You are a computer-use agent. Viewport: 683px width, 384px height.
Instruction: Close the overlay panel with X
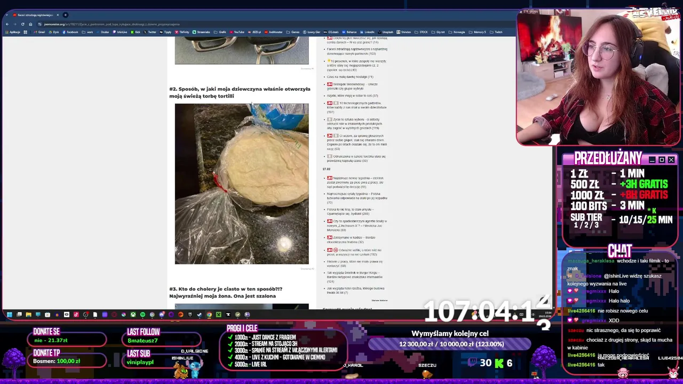pyautogui.click(x=671, y=160)
